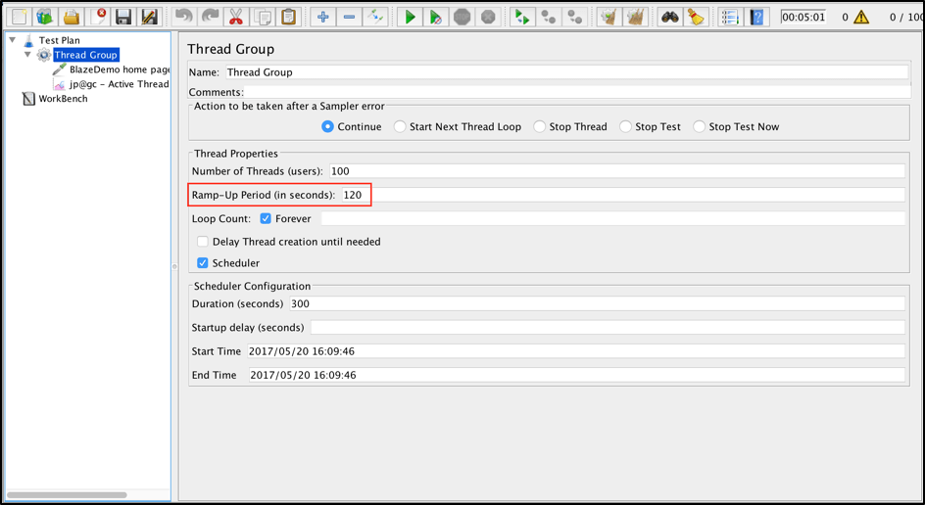This screenshot has height=505, width=925.
Task: Click the green Start test button
Action: tap(411, 17)
